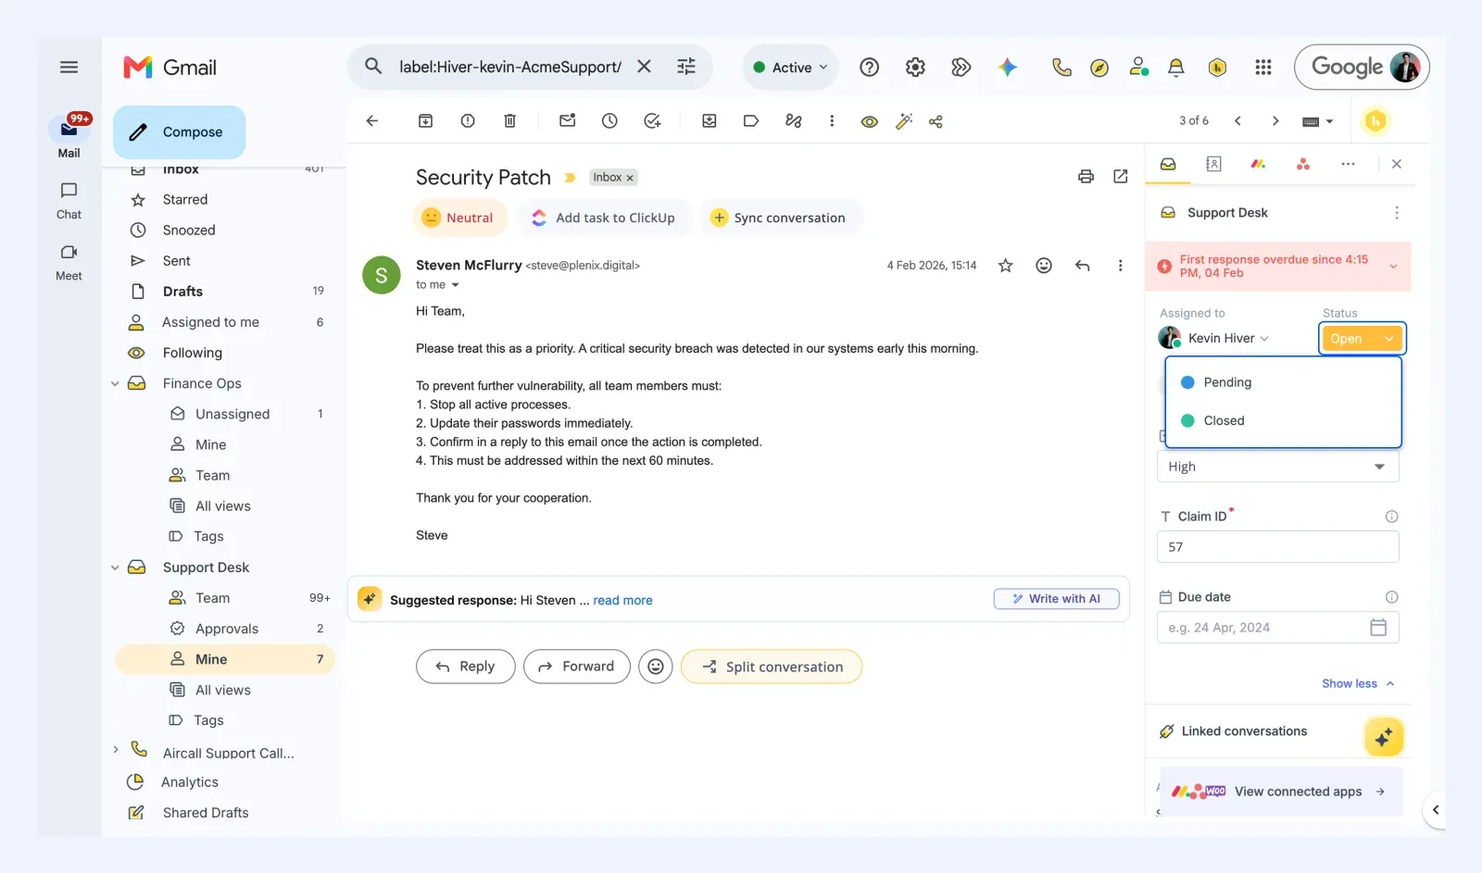
Task: Open the Google apps grid
Action: click(1262, 67)
